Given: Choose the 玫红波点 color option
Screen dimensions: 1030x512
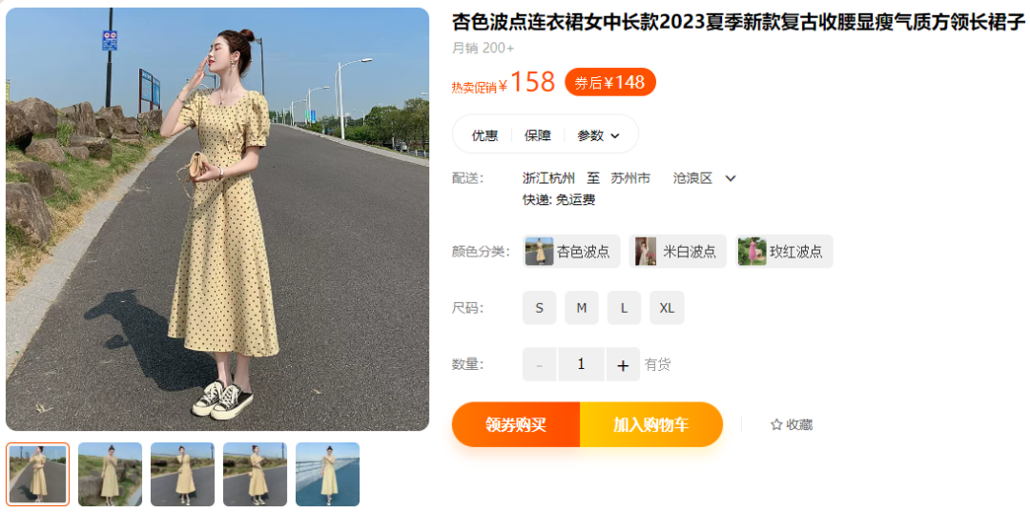Looking at the screenshot, I should coord(784,252).
